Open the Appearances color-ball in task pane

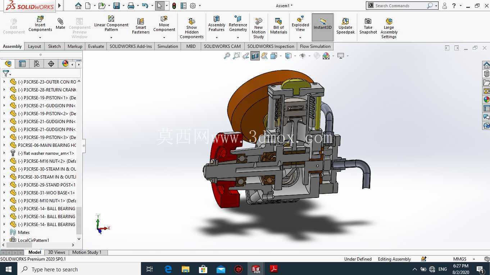[486, 100]
